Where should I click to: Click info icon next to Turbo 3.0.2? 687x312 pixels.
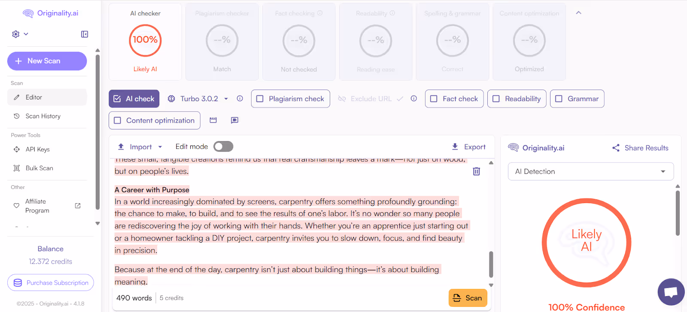pyautogui.click(x=240, y=99)
